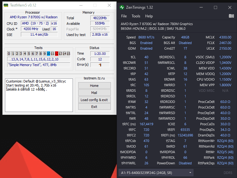Click the Speed 8600 MT/s value
This screenshot has width=237, height=178.
coord(146,37)
